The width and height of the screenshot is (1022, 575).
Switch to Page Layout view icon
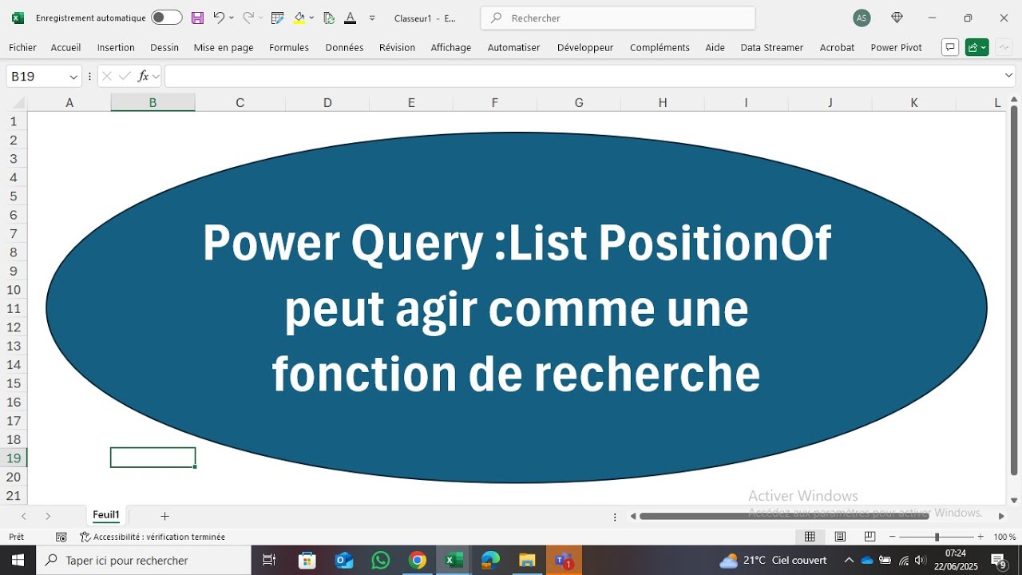tap(840, 537)
